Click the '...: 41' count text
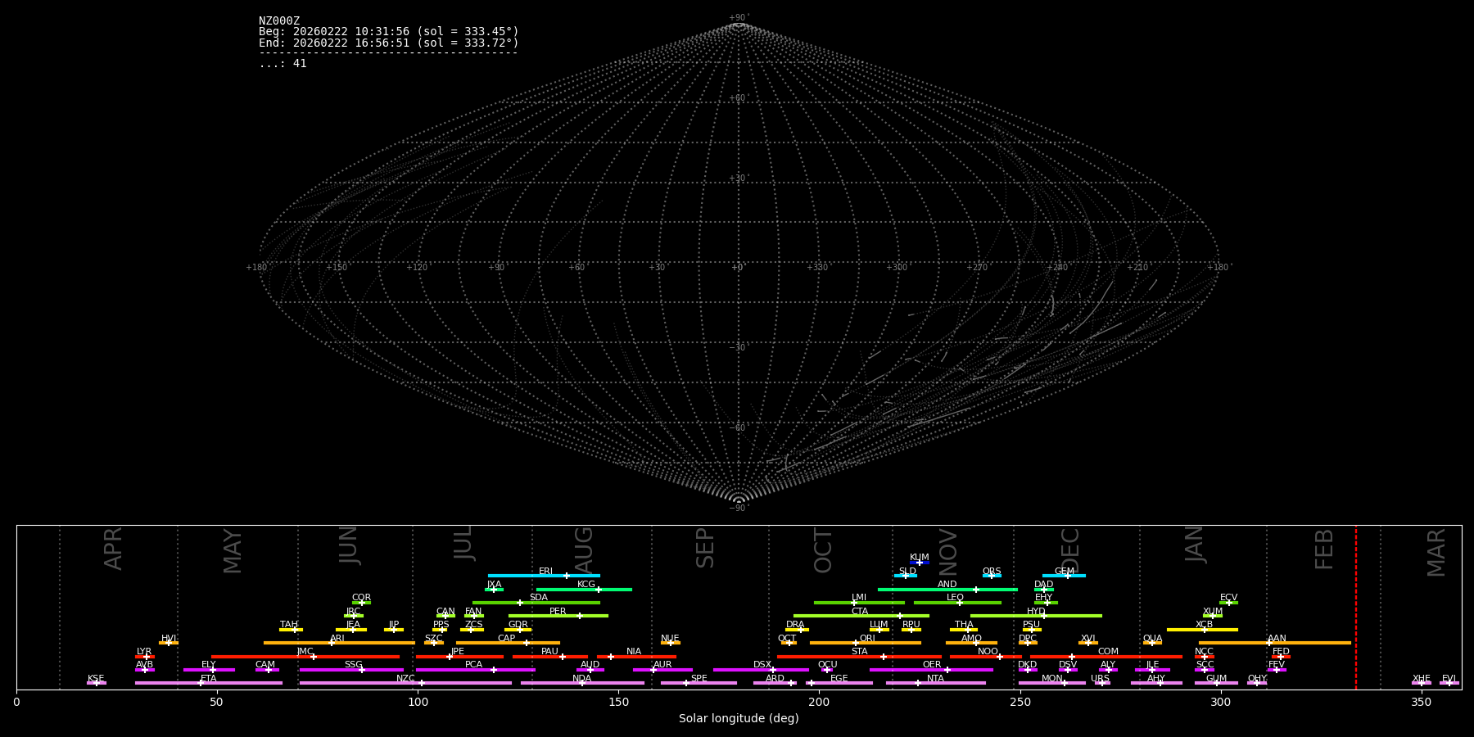The height and width of the screenshot is (737, 1474). coord(283,64)
